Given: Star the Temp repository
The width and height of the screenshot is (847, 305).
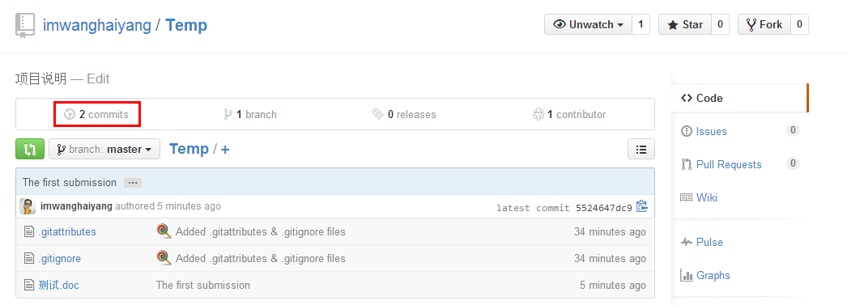Looking at the screenshot, I should 685,25.
